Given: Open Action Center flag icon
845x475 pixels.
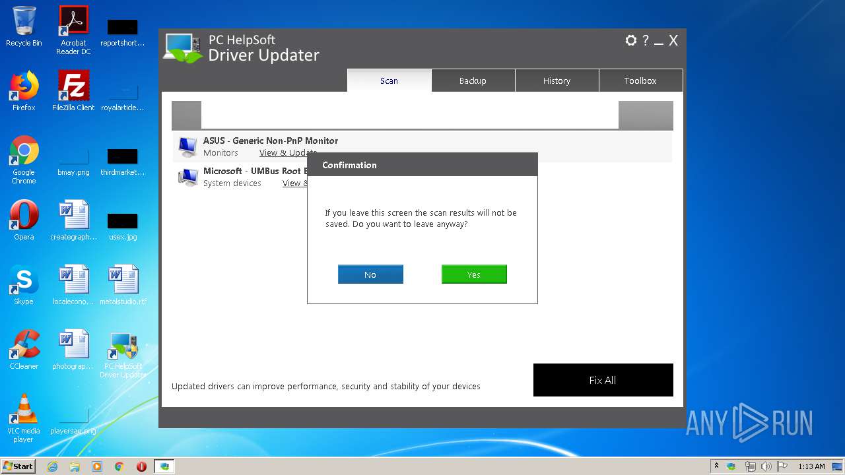Looking at the screenshot, I should pos(782,466).
